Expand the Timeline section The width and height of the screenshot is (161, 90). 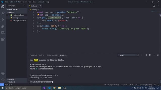pyautogui.click(x=17, y=82)
